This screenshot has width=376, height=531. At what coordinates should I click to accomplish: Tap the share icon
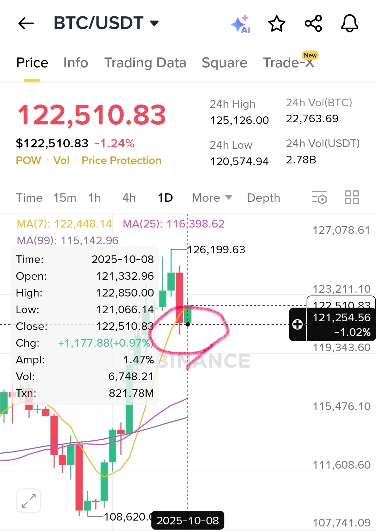tap(313, 24)
